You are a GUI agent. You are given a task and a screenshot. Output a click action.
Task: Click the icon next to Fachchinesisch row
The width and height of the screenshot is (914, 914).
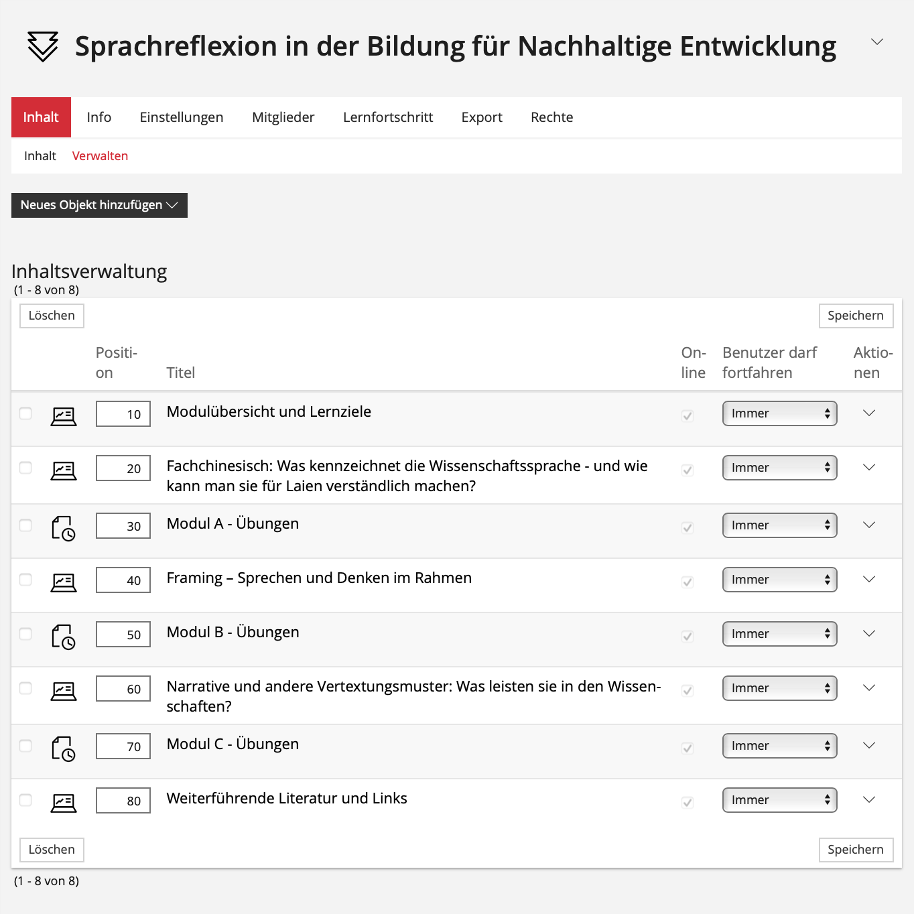coord(64,470)
